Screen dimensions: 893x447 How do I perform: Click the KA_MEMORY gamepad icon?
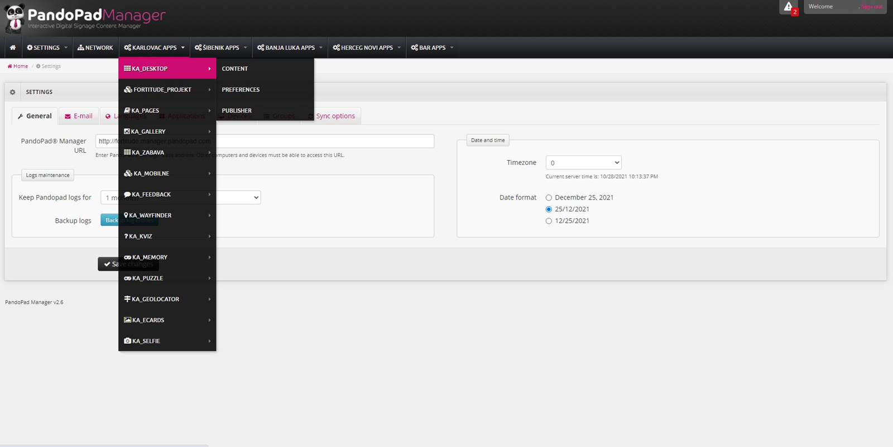click(127, 257)
